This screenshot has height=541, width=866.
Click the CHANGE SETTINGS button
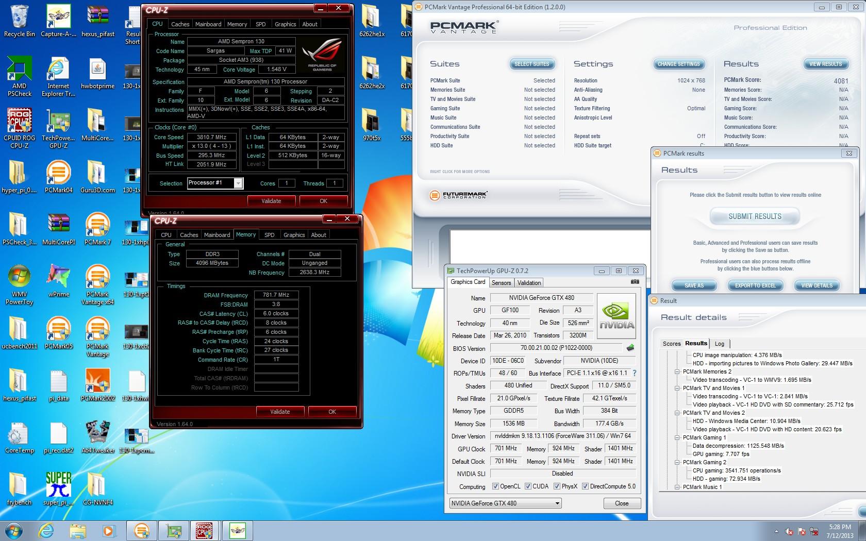(x=678, y=64)
